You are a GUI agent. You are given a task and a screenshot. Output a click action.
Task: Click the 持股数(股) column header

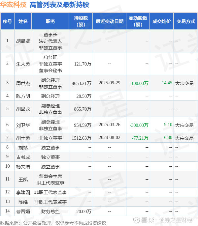(81, 21)
